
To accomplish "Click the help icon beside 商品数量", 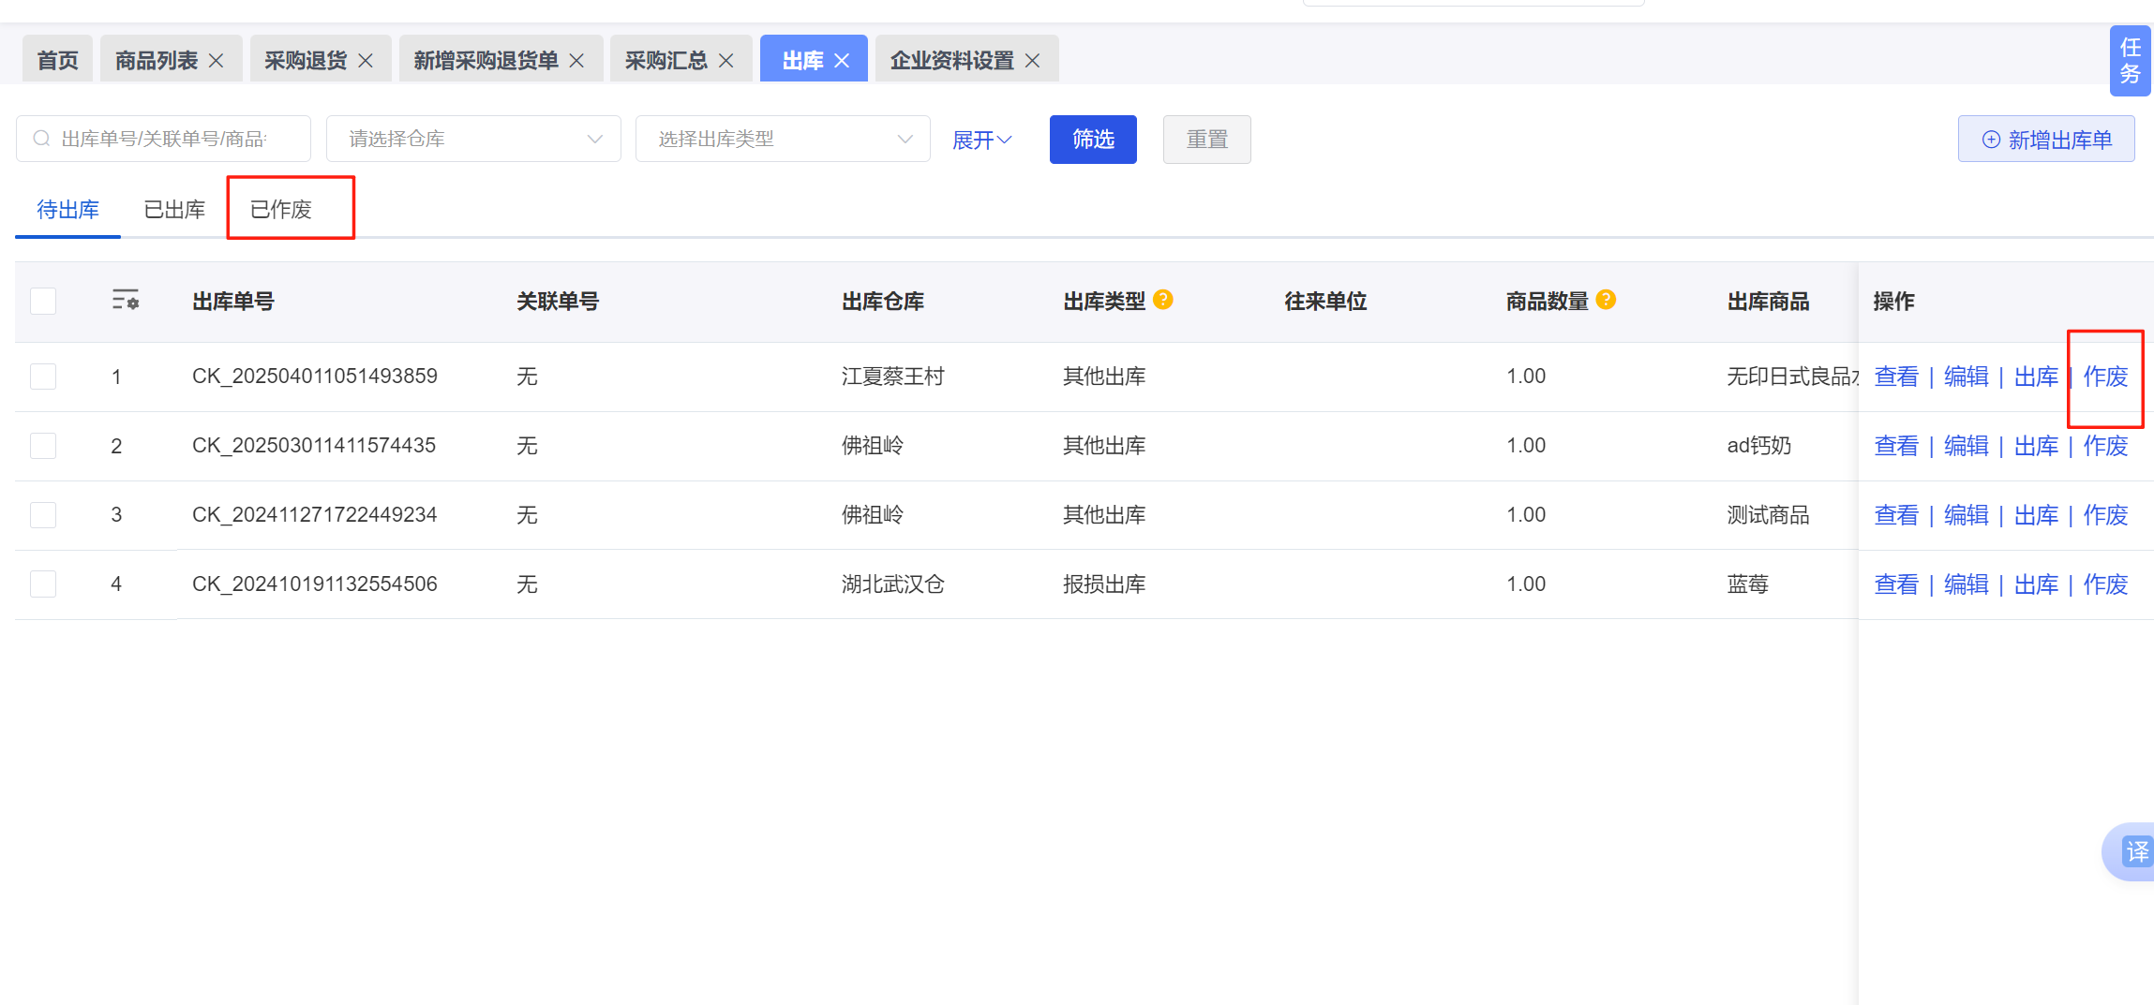I will pyautogui.click(x=1606, y=300).
